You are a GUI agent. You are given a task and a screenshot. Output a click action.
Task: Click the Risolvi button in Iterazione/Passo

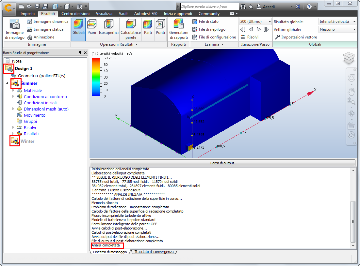pyautogui.click(x=249, y=37)
